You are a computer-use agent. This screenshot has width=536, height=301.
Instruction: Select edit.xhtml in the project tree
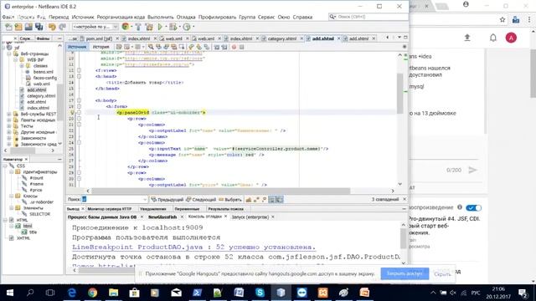(x=37, y=102)
